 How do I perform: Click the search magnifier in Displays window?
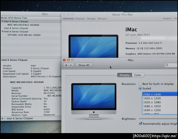(x=167, y=65)
